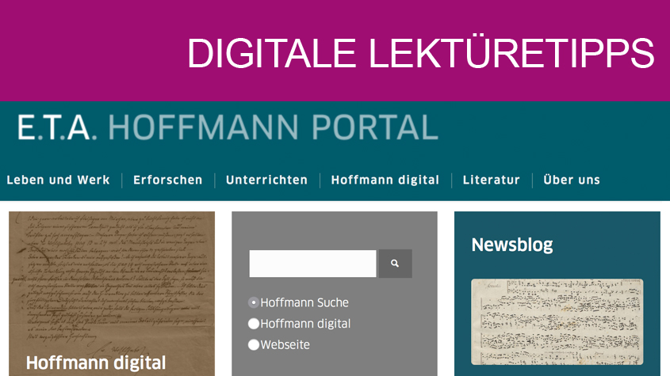Open the Leben und Werk menu
670x376 pixels.
[58, 180]
